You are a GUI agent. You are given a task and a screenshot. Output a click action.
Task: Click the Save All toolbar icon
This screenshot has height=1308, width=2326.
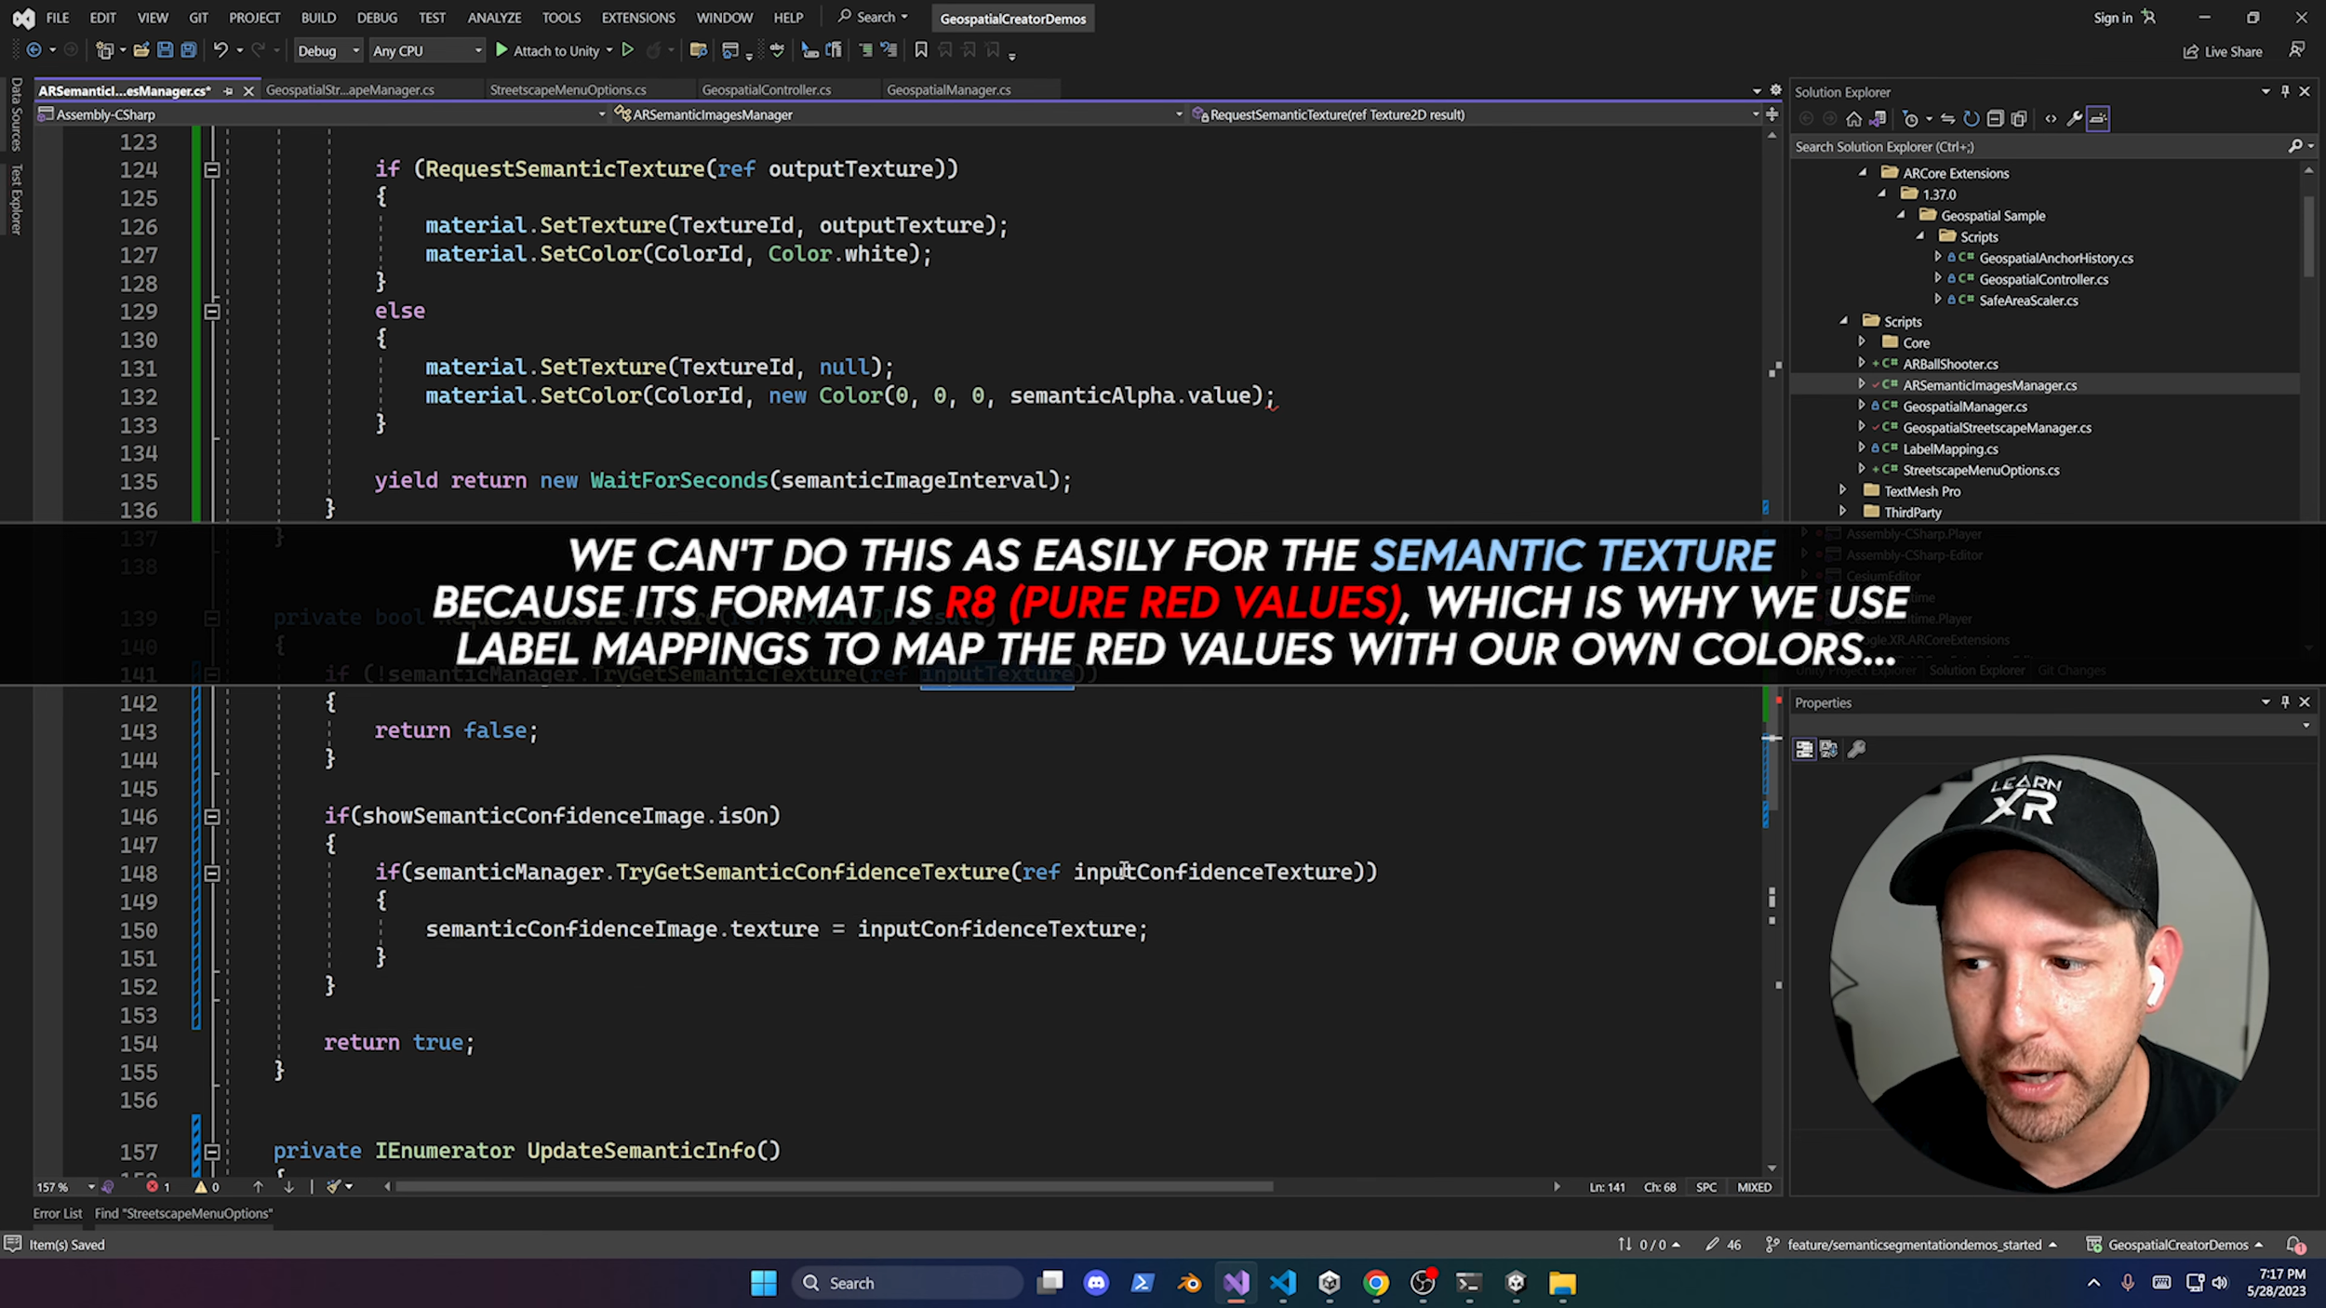[x=189, y=50]
